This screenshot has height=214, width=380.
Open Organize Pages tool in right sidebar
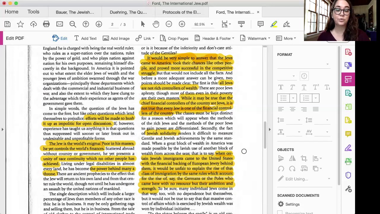(348, 107)
